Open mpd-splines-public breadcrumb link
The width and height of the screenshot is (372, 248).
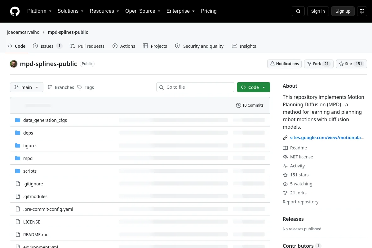click(68, 32)
